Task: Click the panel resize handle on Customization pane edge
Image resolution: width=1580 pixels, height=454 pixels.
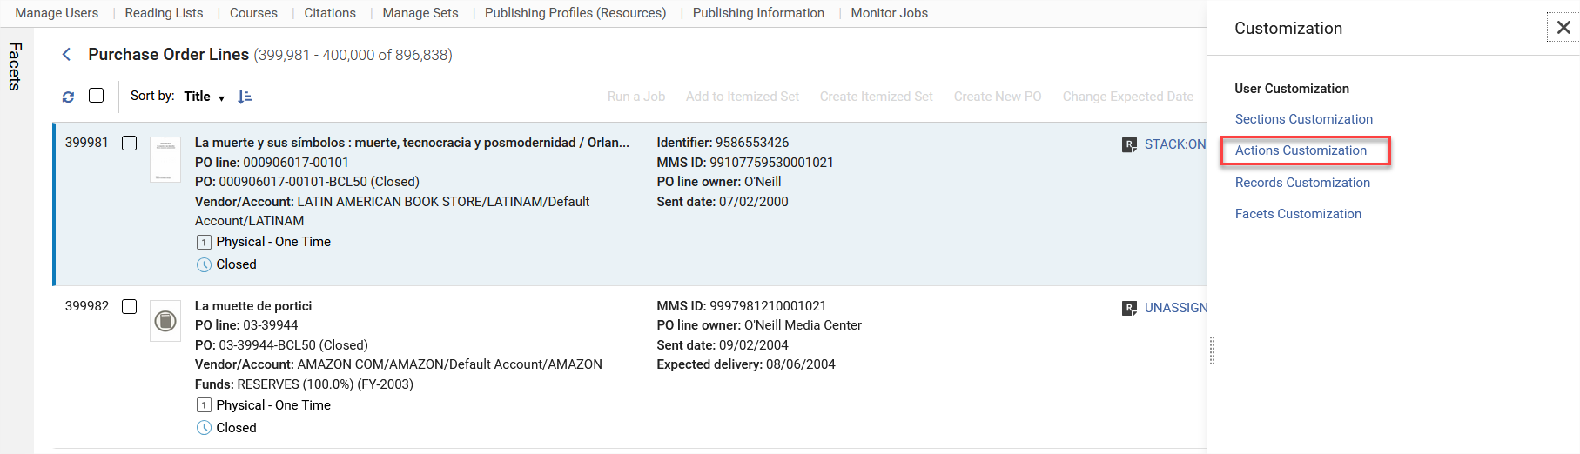Action: coord(1212,351)
